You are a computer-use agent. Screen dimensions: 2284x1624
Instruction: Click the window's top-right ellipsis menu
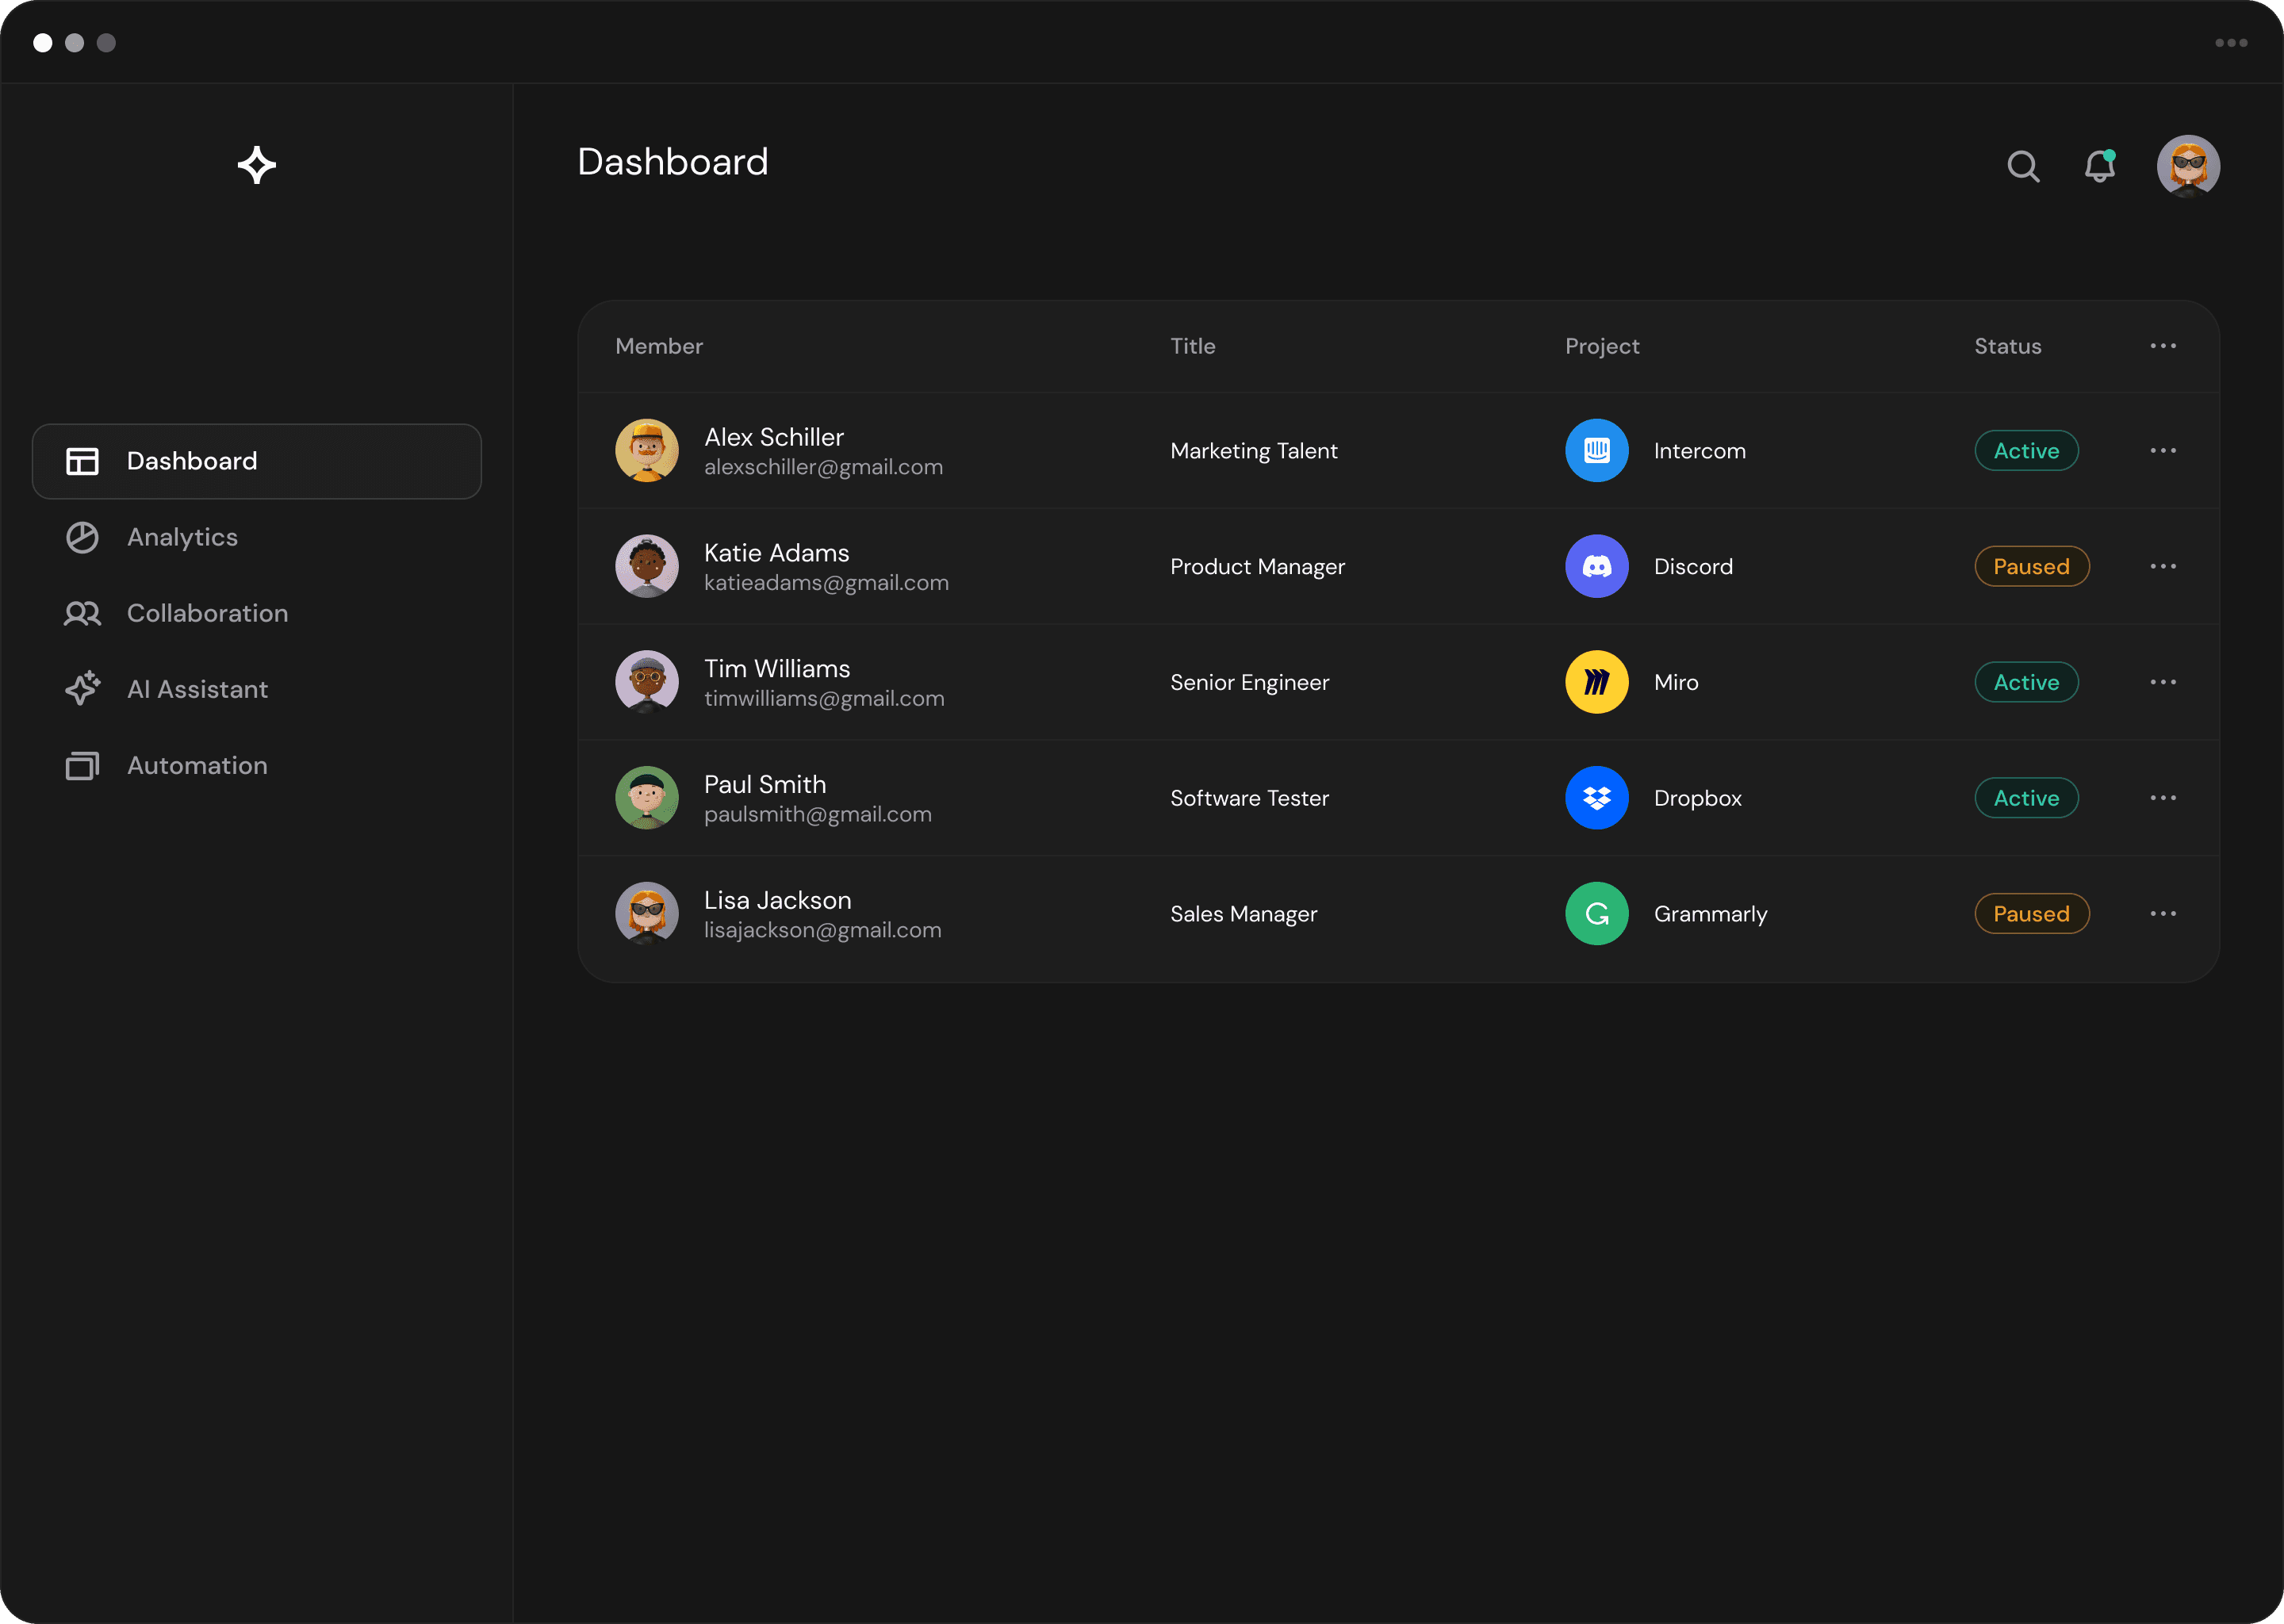click(2231, 43)
